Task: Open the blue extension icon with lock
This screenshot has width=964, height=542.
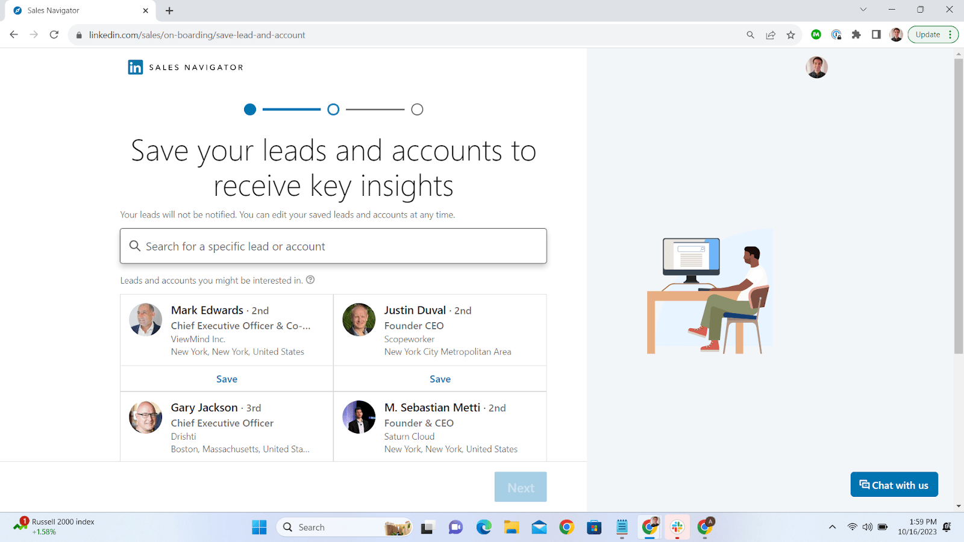Action: pyautogui.click(x=836, y=35)
